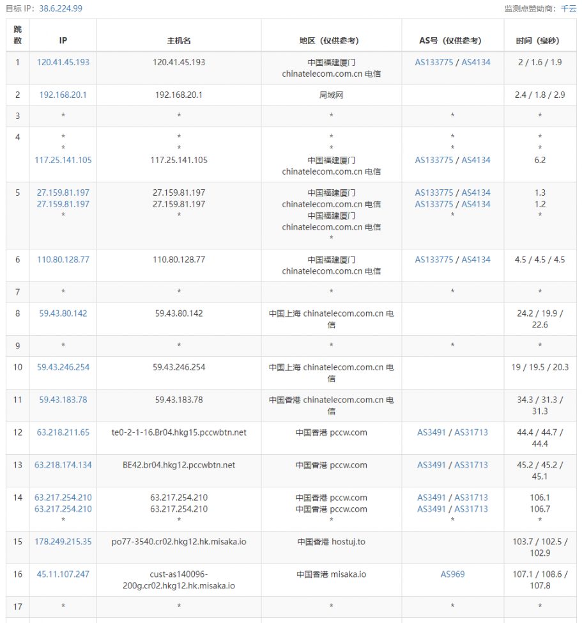Open IP link 178.249.215.35
Image resolution: width=582 pixels, height=623 pixels.
tap(63, 541)
